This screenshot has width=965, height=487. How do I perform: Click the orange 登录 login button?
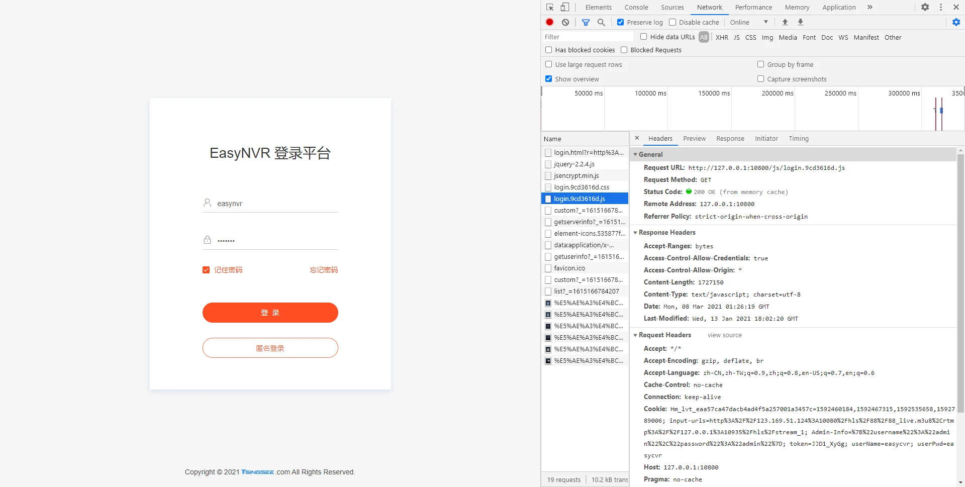pyautogui.click(x=270, y=313)
